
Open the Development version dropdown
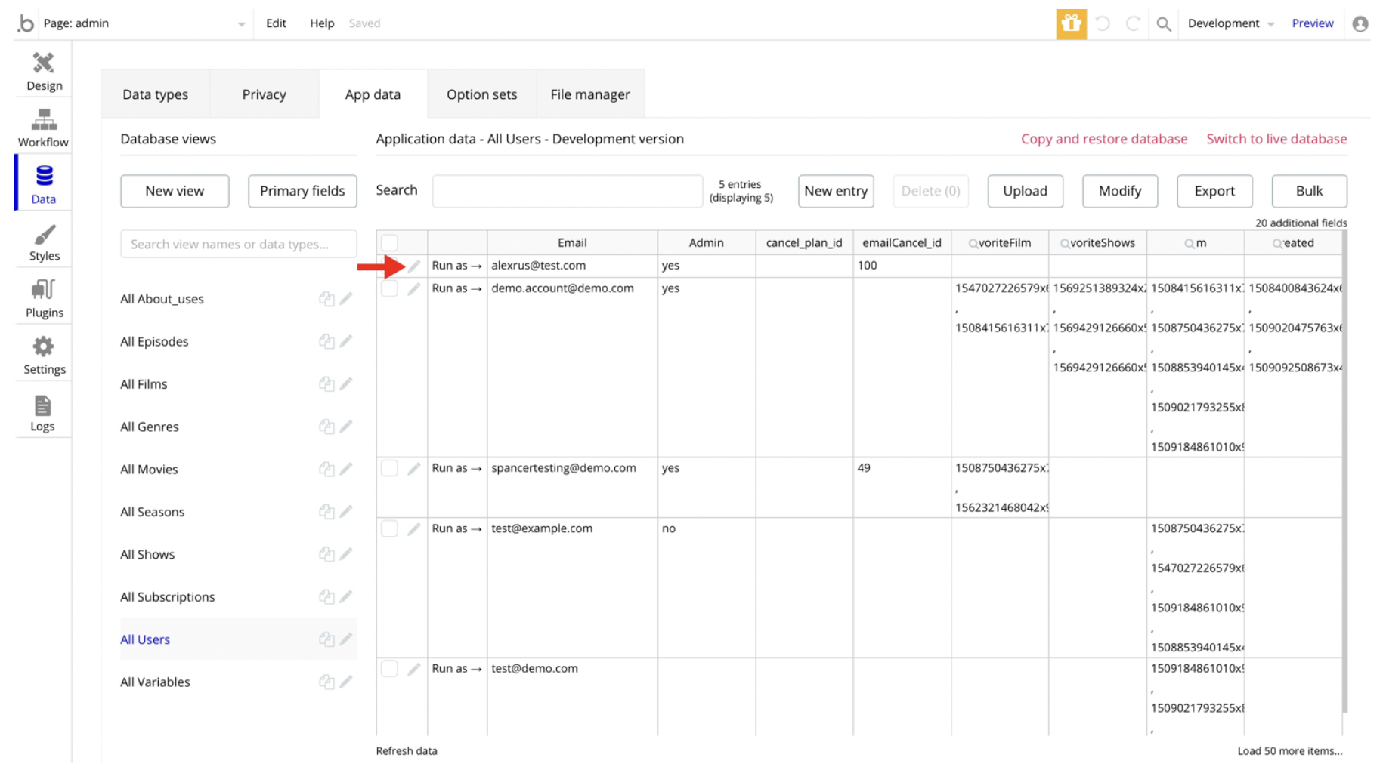click(1230, 23)
